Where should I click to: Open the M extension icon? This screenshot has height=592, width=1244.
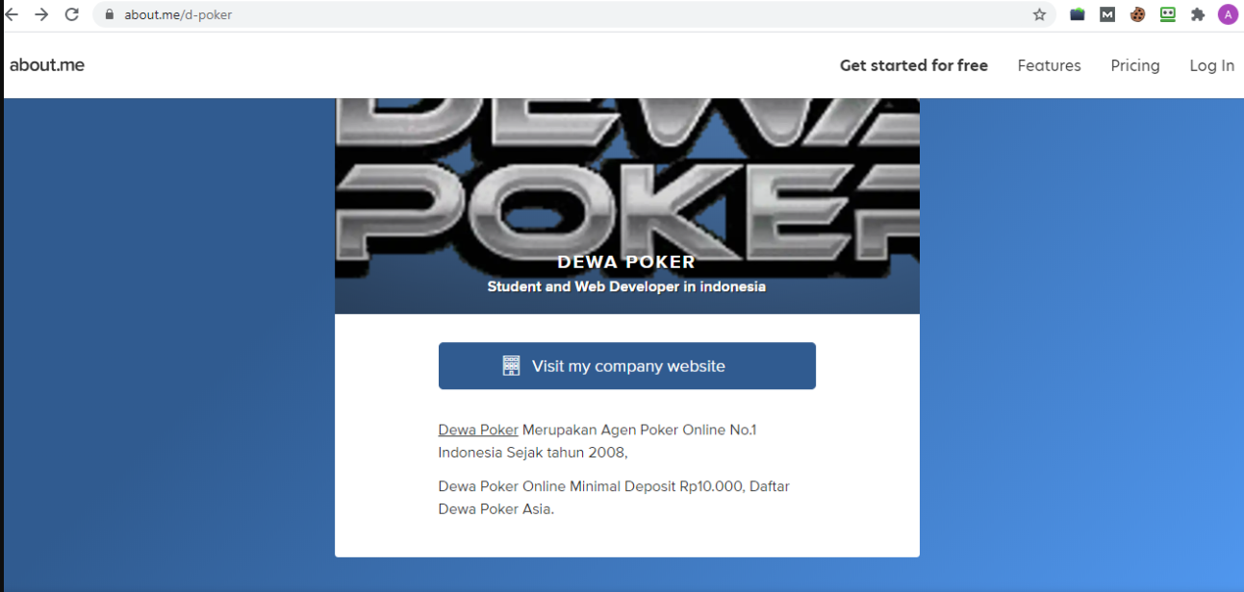(1107, 14)
